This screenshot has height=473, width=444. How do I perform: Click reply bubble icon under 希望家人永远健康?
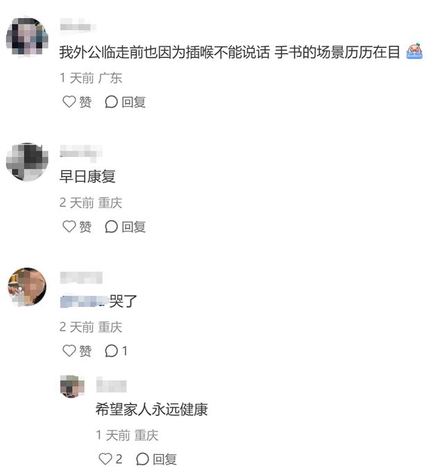[142, 459]
